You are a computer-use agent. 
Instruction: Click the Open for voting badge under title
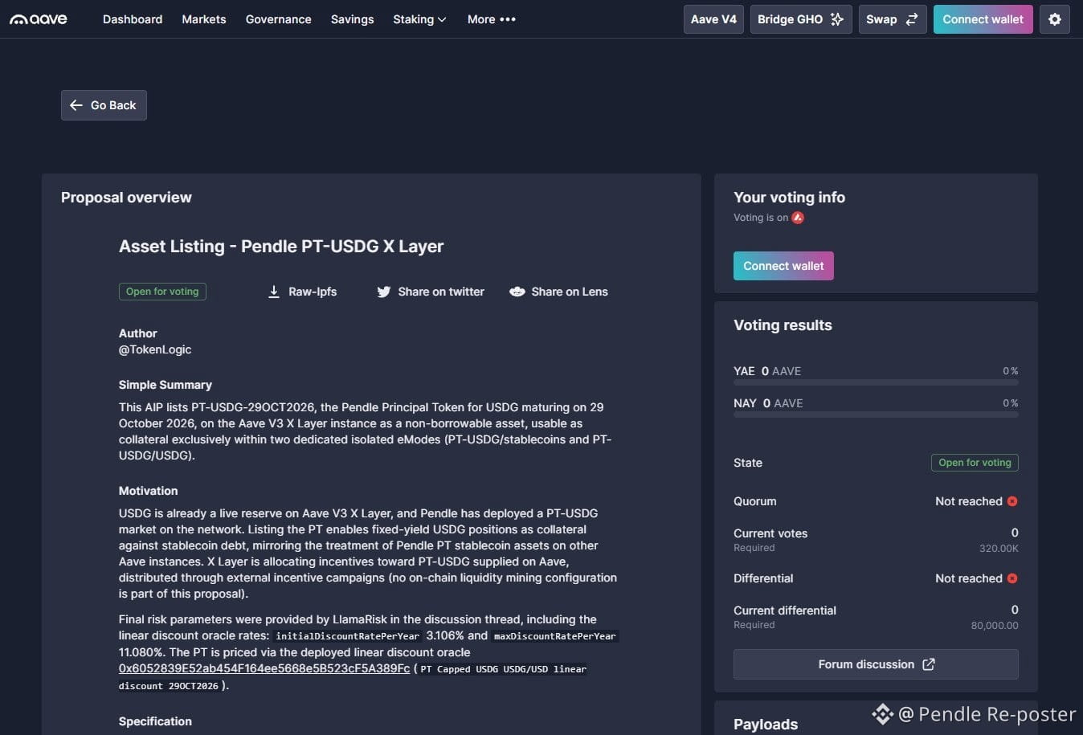tap(162, 292)
